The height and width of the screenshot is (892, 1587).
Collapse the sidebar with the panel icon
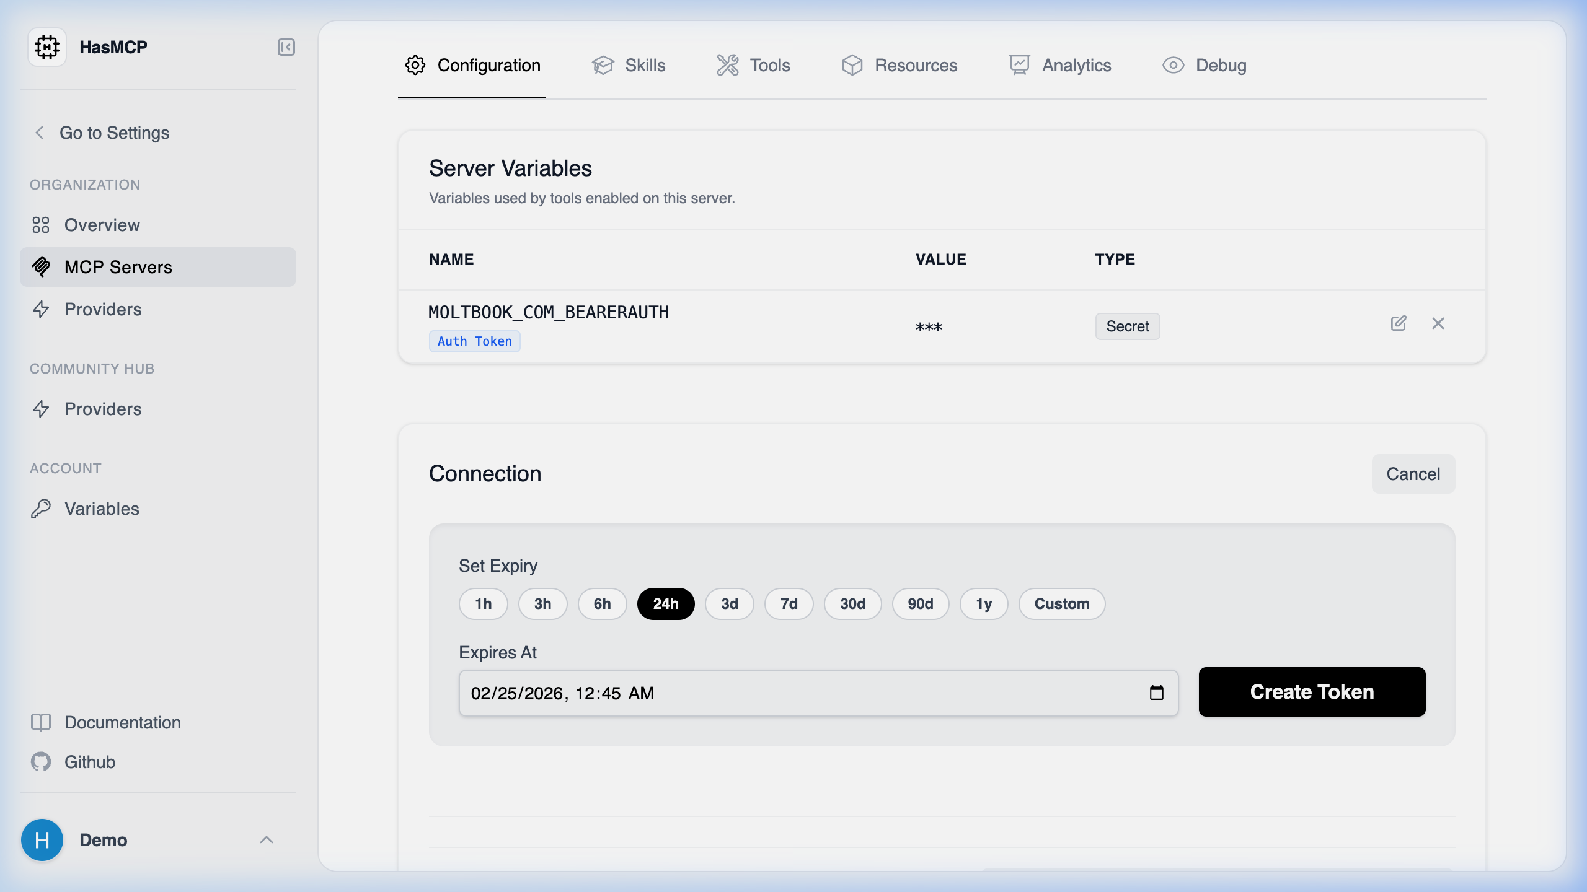pos(286,46)
